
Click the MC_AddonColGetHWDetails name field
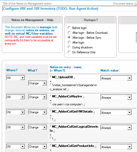pyautogui.click(x=72, y=112)
